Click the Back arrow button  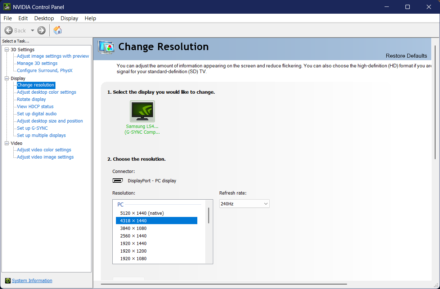[9, 31]
